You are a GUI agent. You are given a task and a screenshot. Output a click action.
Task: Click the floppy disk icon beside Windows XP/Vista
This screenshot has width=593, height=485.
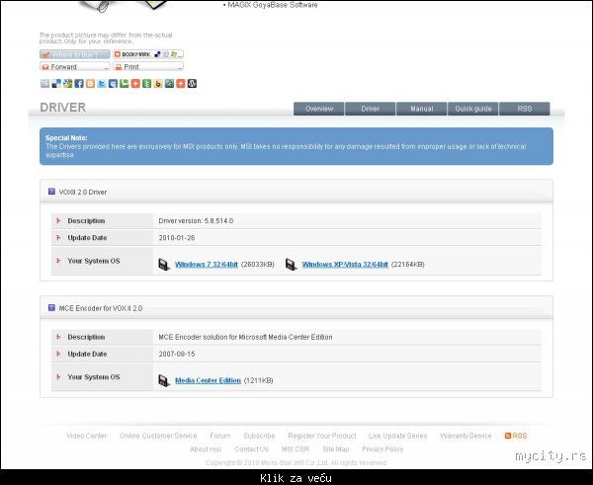point(292,265)
